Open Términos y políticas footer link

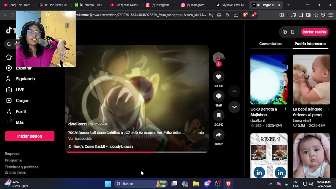pyautogui.click(x=22, y=167)
